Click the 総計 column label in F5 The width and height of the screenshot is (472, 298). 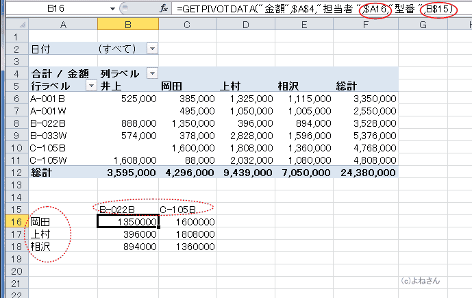pyautogui.click(x=346, y=86)
